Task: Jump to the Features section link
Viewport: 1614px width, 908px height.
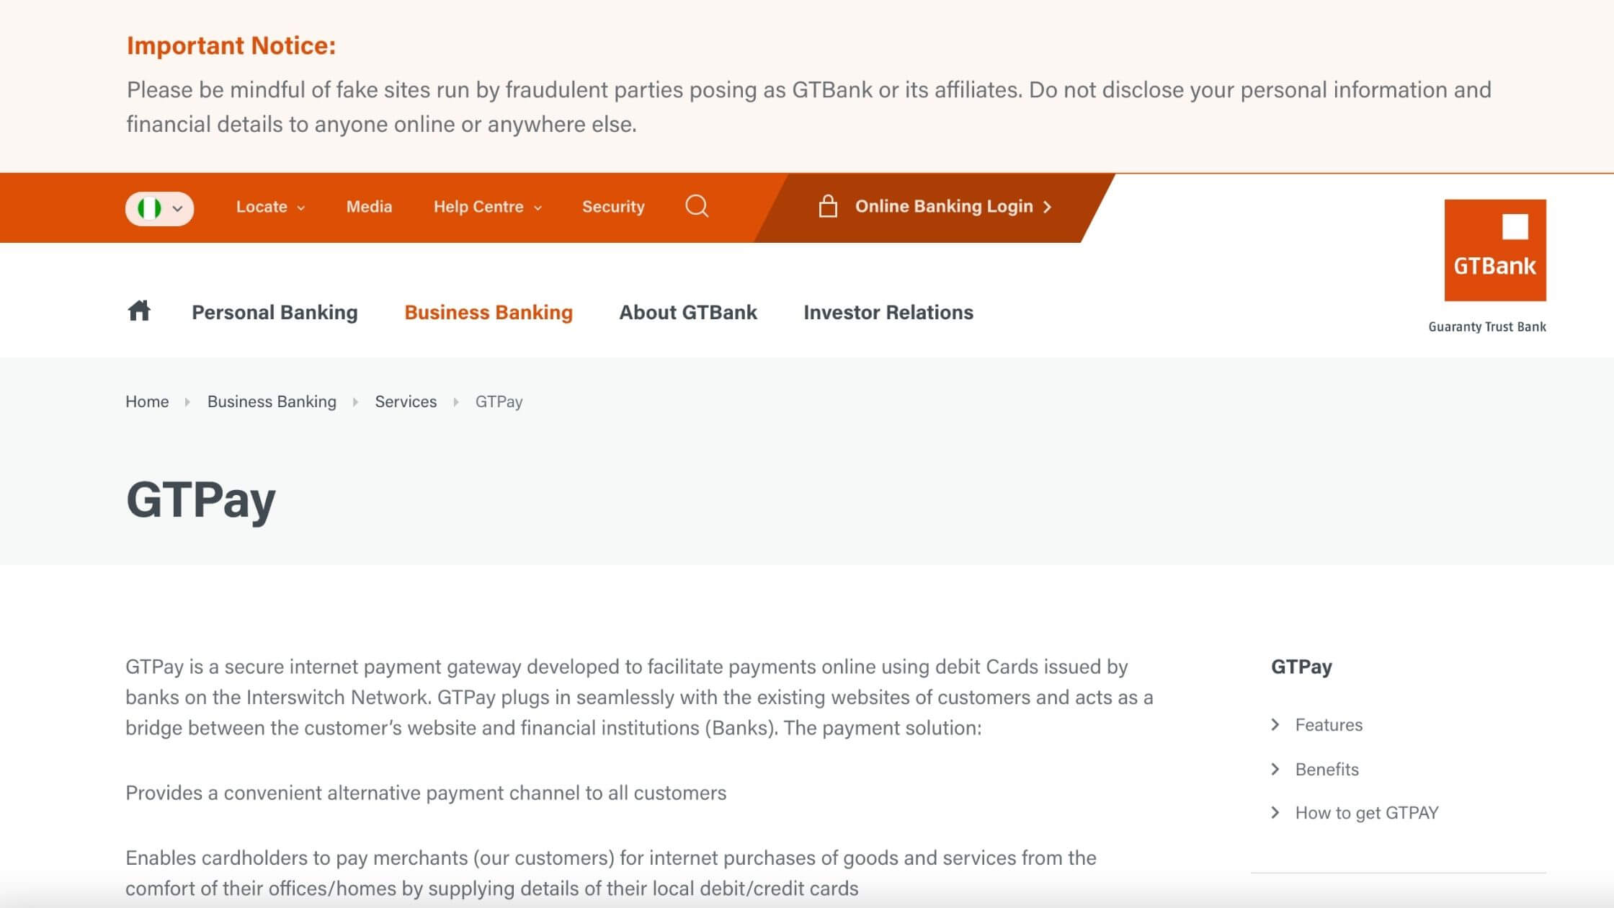Action: click(x=1329, y=724)
